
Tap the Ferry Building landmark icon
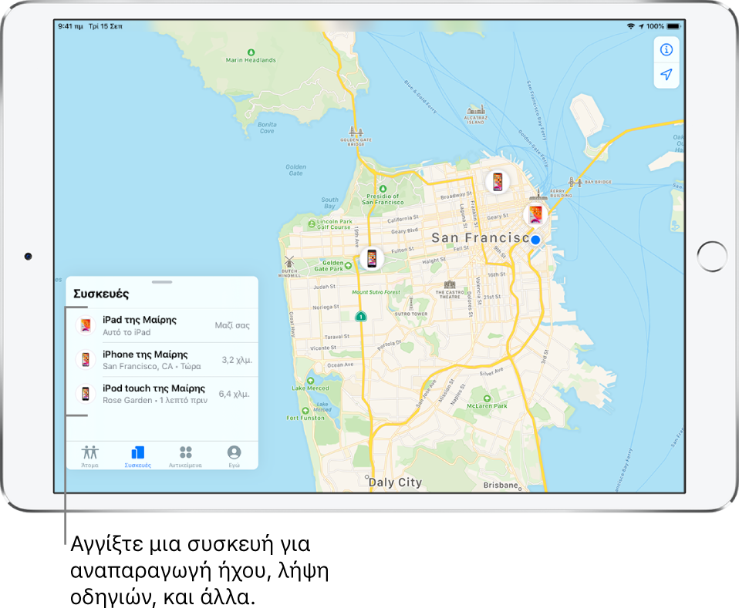[x=538, y=194]
